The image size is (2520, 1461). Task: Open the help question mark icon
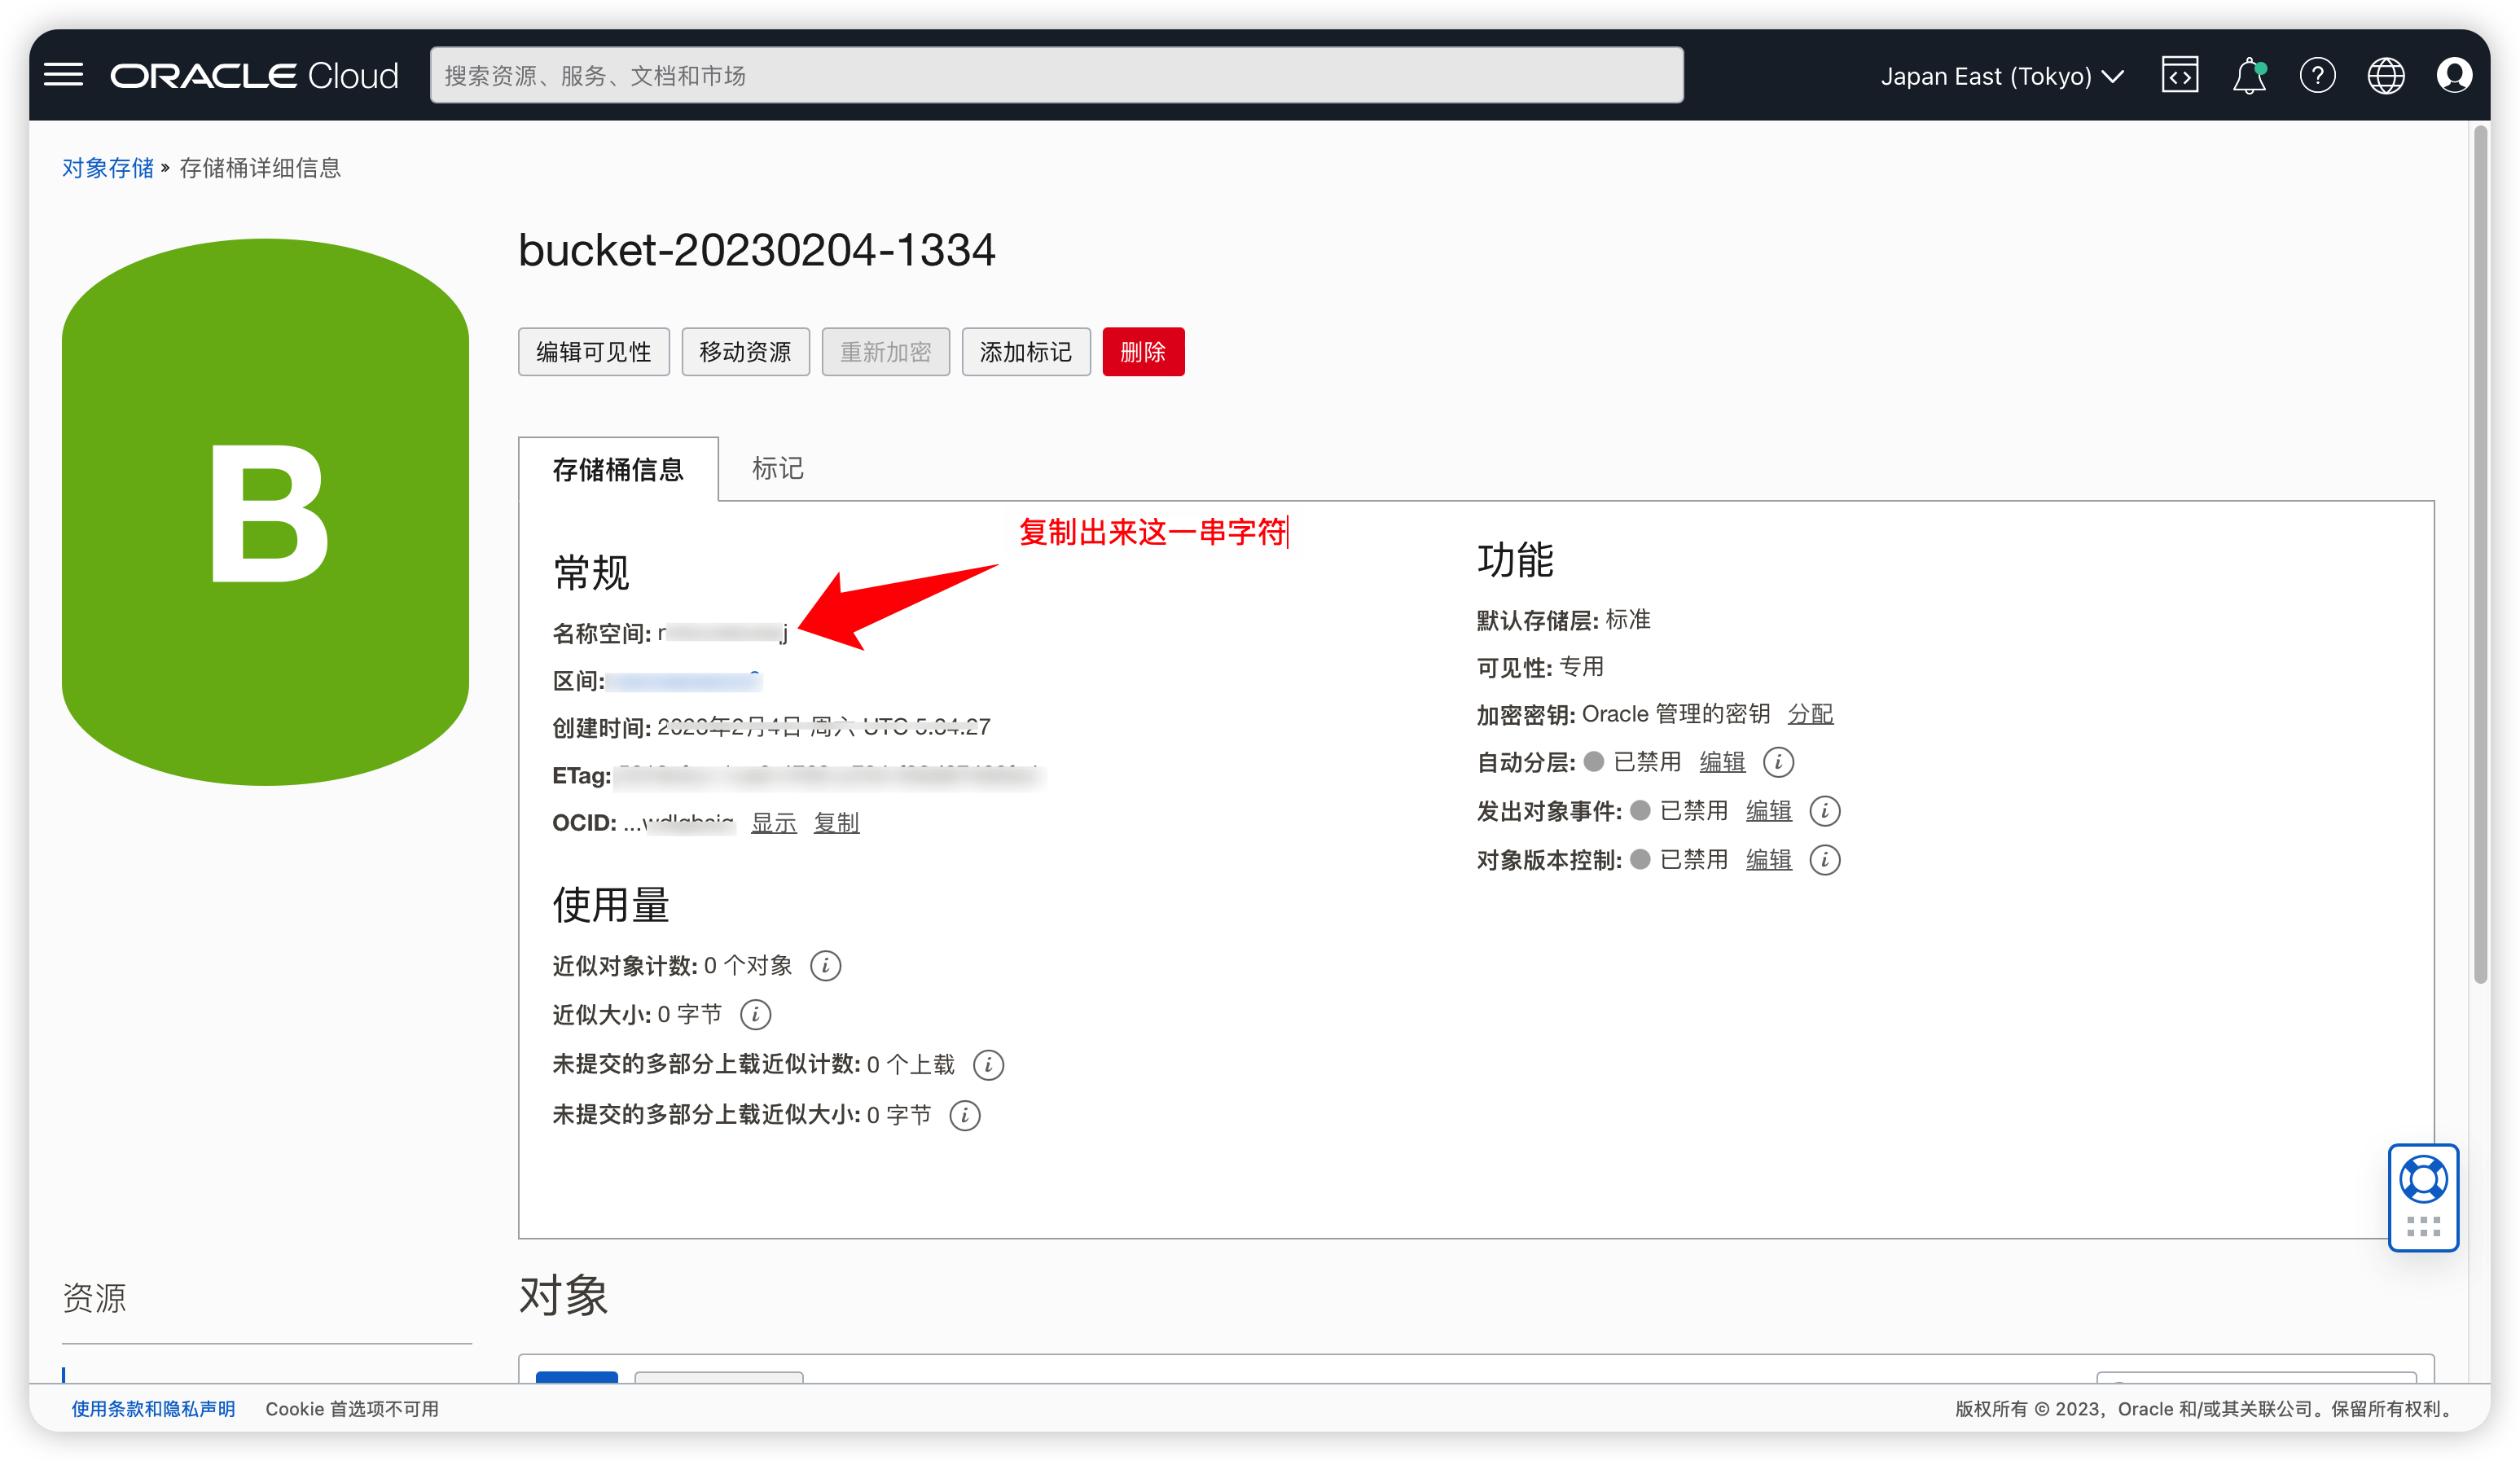point(2317,75)
